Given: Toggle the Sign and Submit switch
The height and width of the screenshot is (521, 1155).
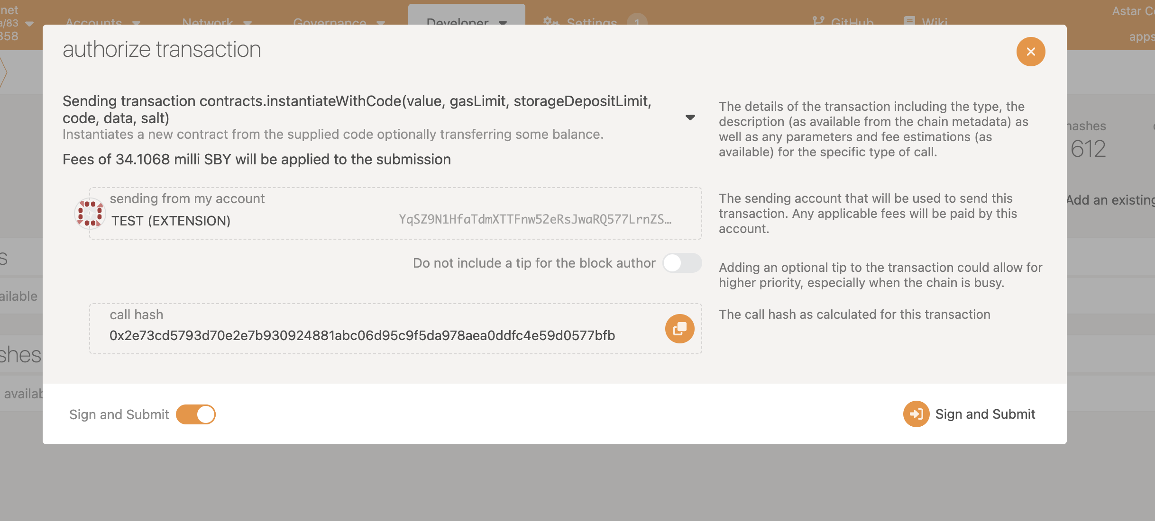Looking at the screenshot, I should tap(196, 414).
